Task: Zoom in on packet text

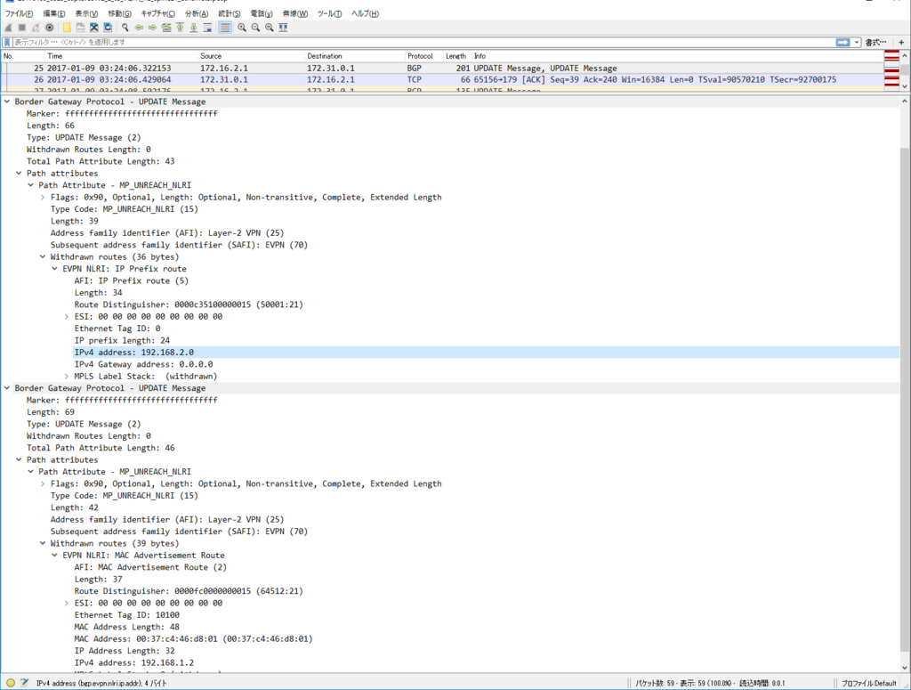Action: coord(242,28)
